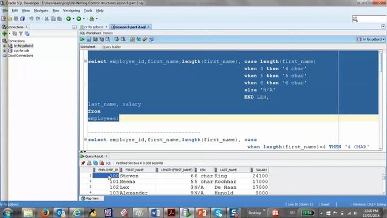
Task: Sort by the LAST_NAME column header
Action: pyautogui.click(x=232, y=170)
